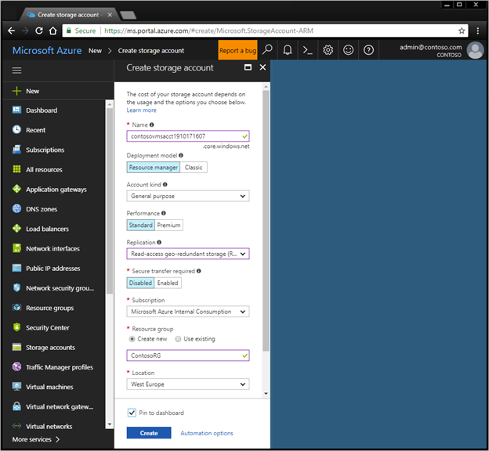Click the Virtual network gateways lock icon
The height and width of the screenshot is (451, 489).
click(x=16, y=406)
